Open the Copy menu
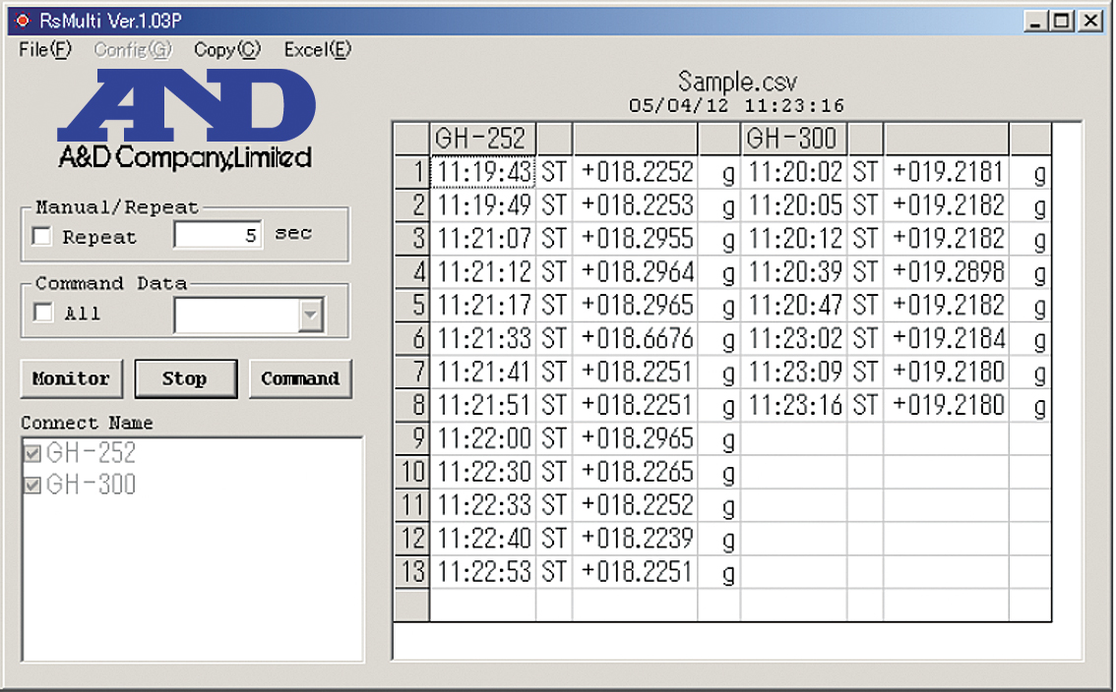The height and width of the screenshot is (692, 1116). point(226,50)
